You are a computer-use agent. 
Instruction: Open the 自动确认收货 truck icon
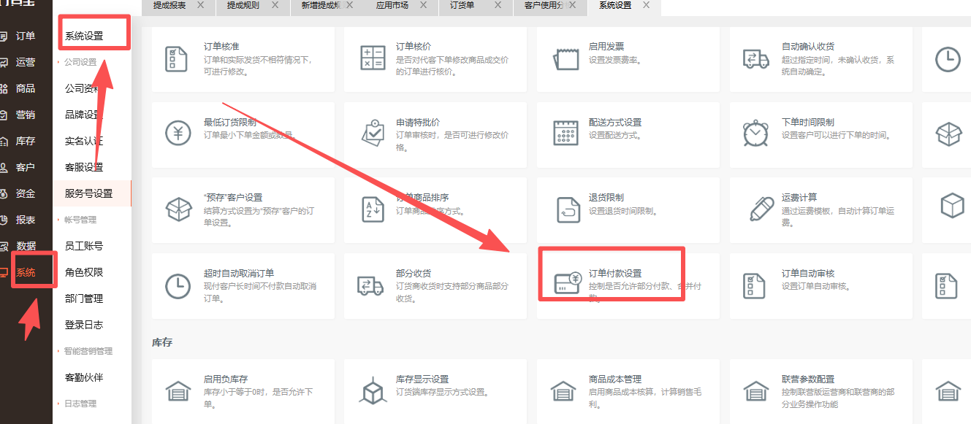(756, 59)
